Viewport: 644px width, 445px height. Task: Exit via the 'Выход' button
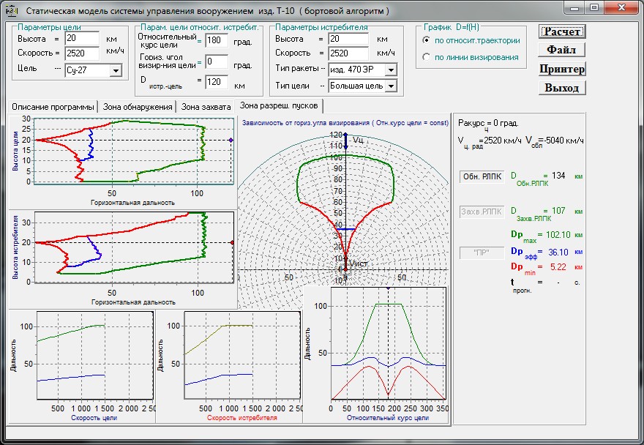tap(561, 88)
